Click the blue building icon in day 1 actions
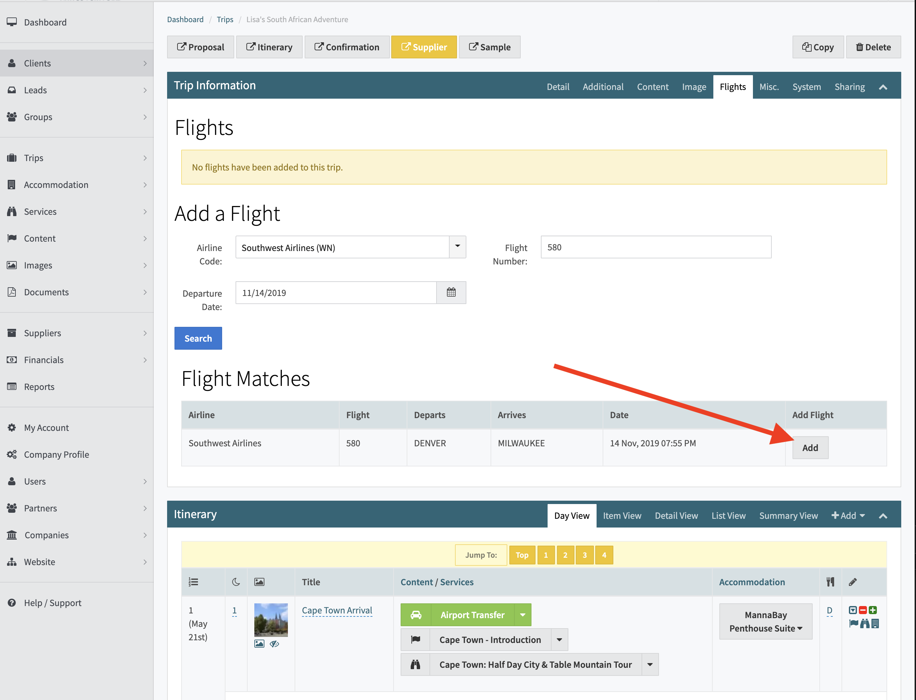This screenshot has width=916, height=700. pos(875,623)
